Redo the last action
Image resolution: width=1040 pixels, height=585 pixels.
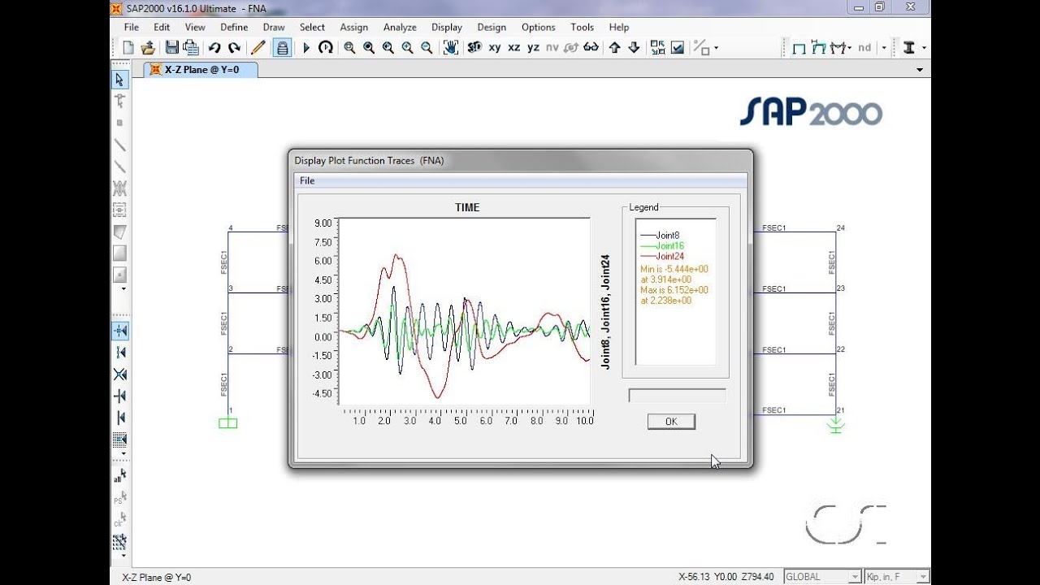click(x=234, y=48)
